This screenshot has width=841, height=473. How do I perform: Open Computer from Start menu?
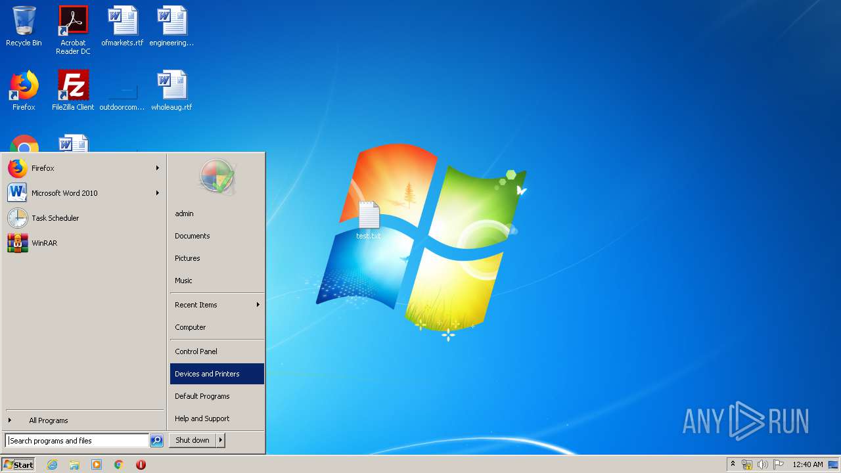coord(217,327)
